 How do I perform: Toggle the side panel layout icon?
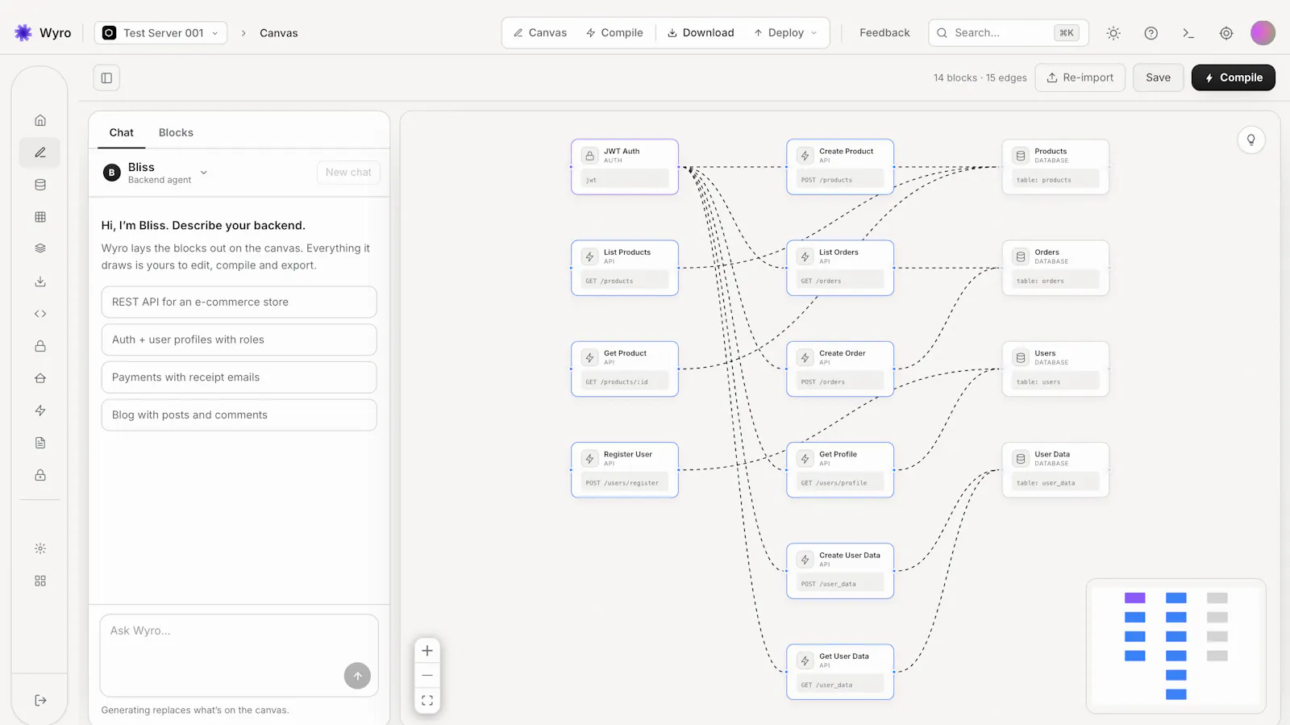(x=106, y=78)
